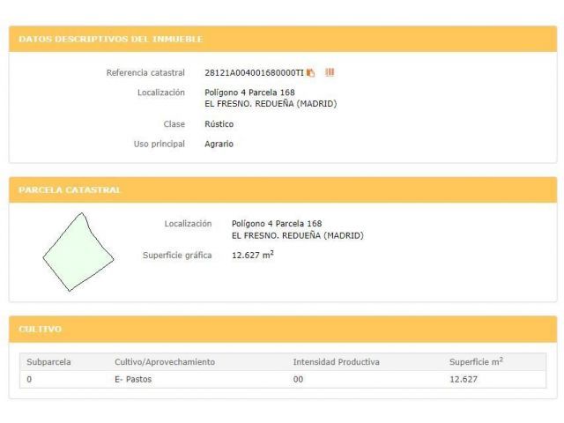Select table surface cell '12.627'
Viewport: 564px width, 423px height.
point(464,380)
